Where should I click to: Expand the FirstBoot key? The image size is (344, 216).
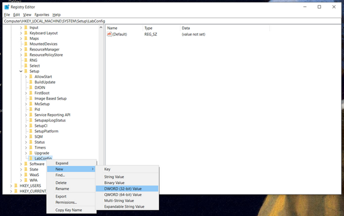26,93
